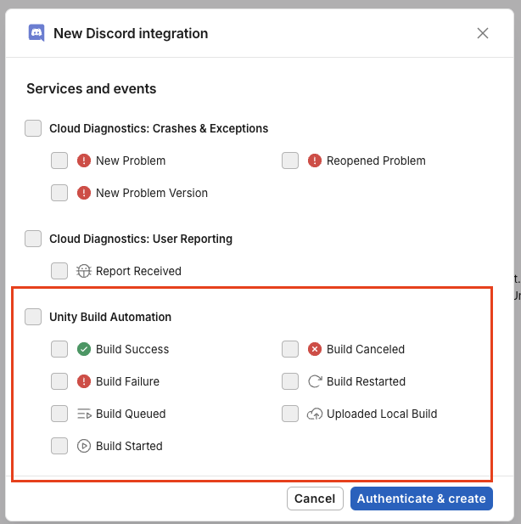
Task: Check the Build Failure checkbox
Action: click(59, 381)
